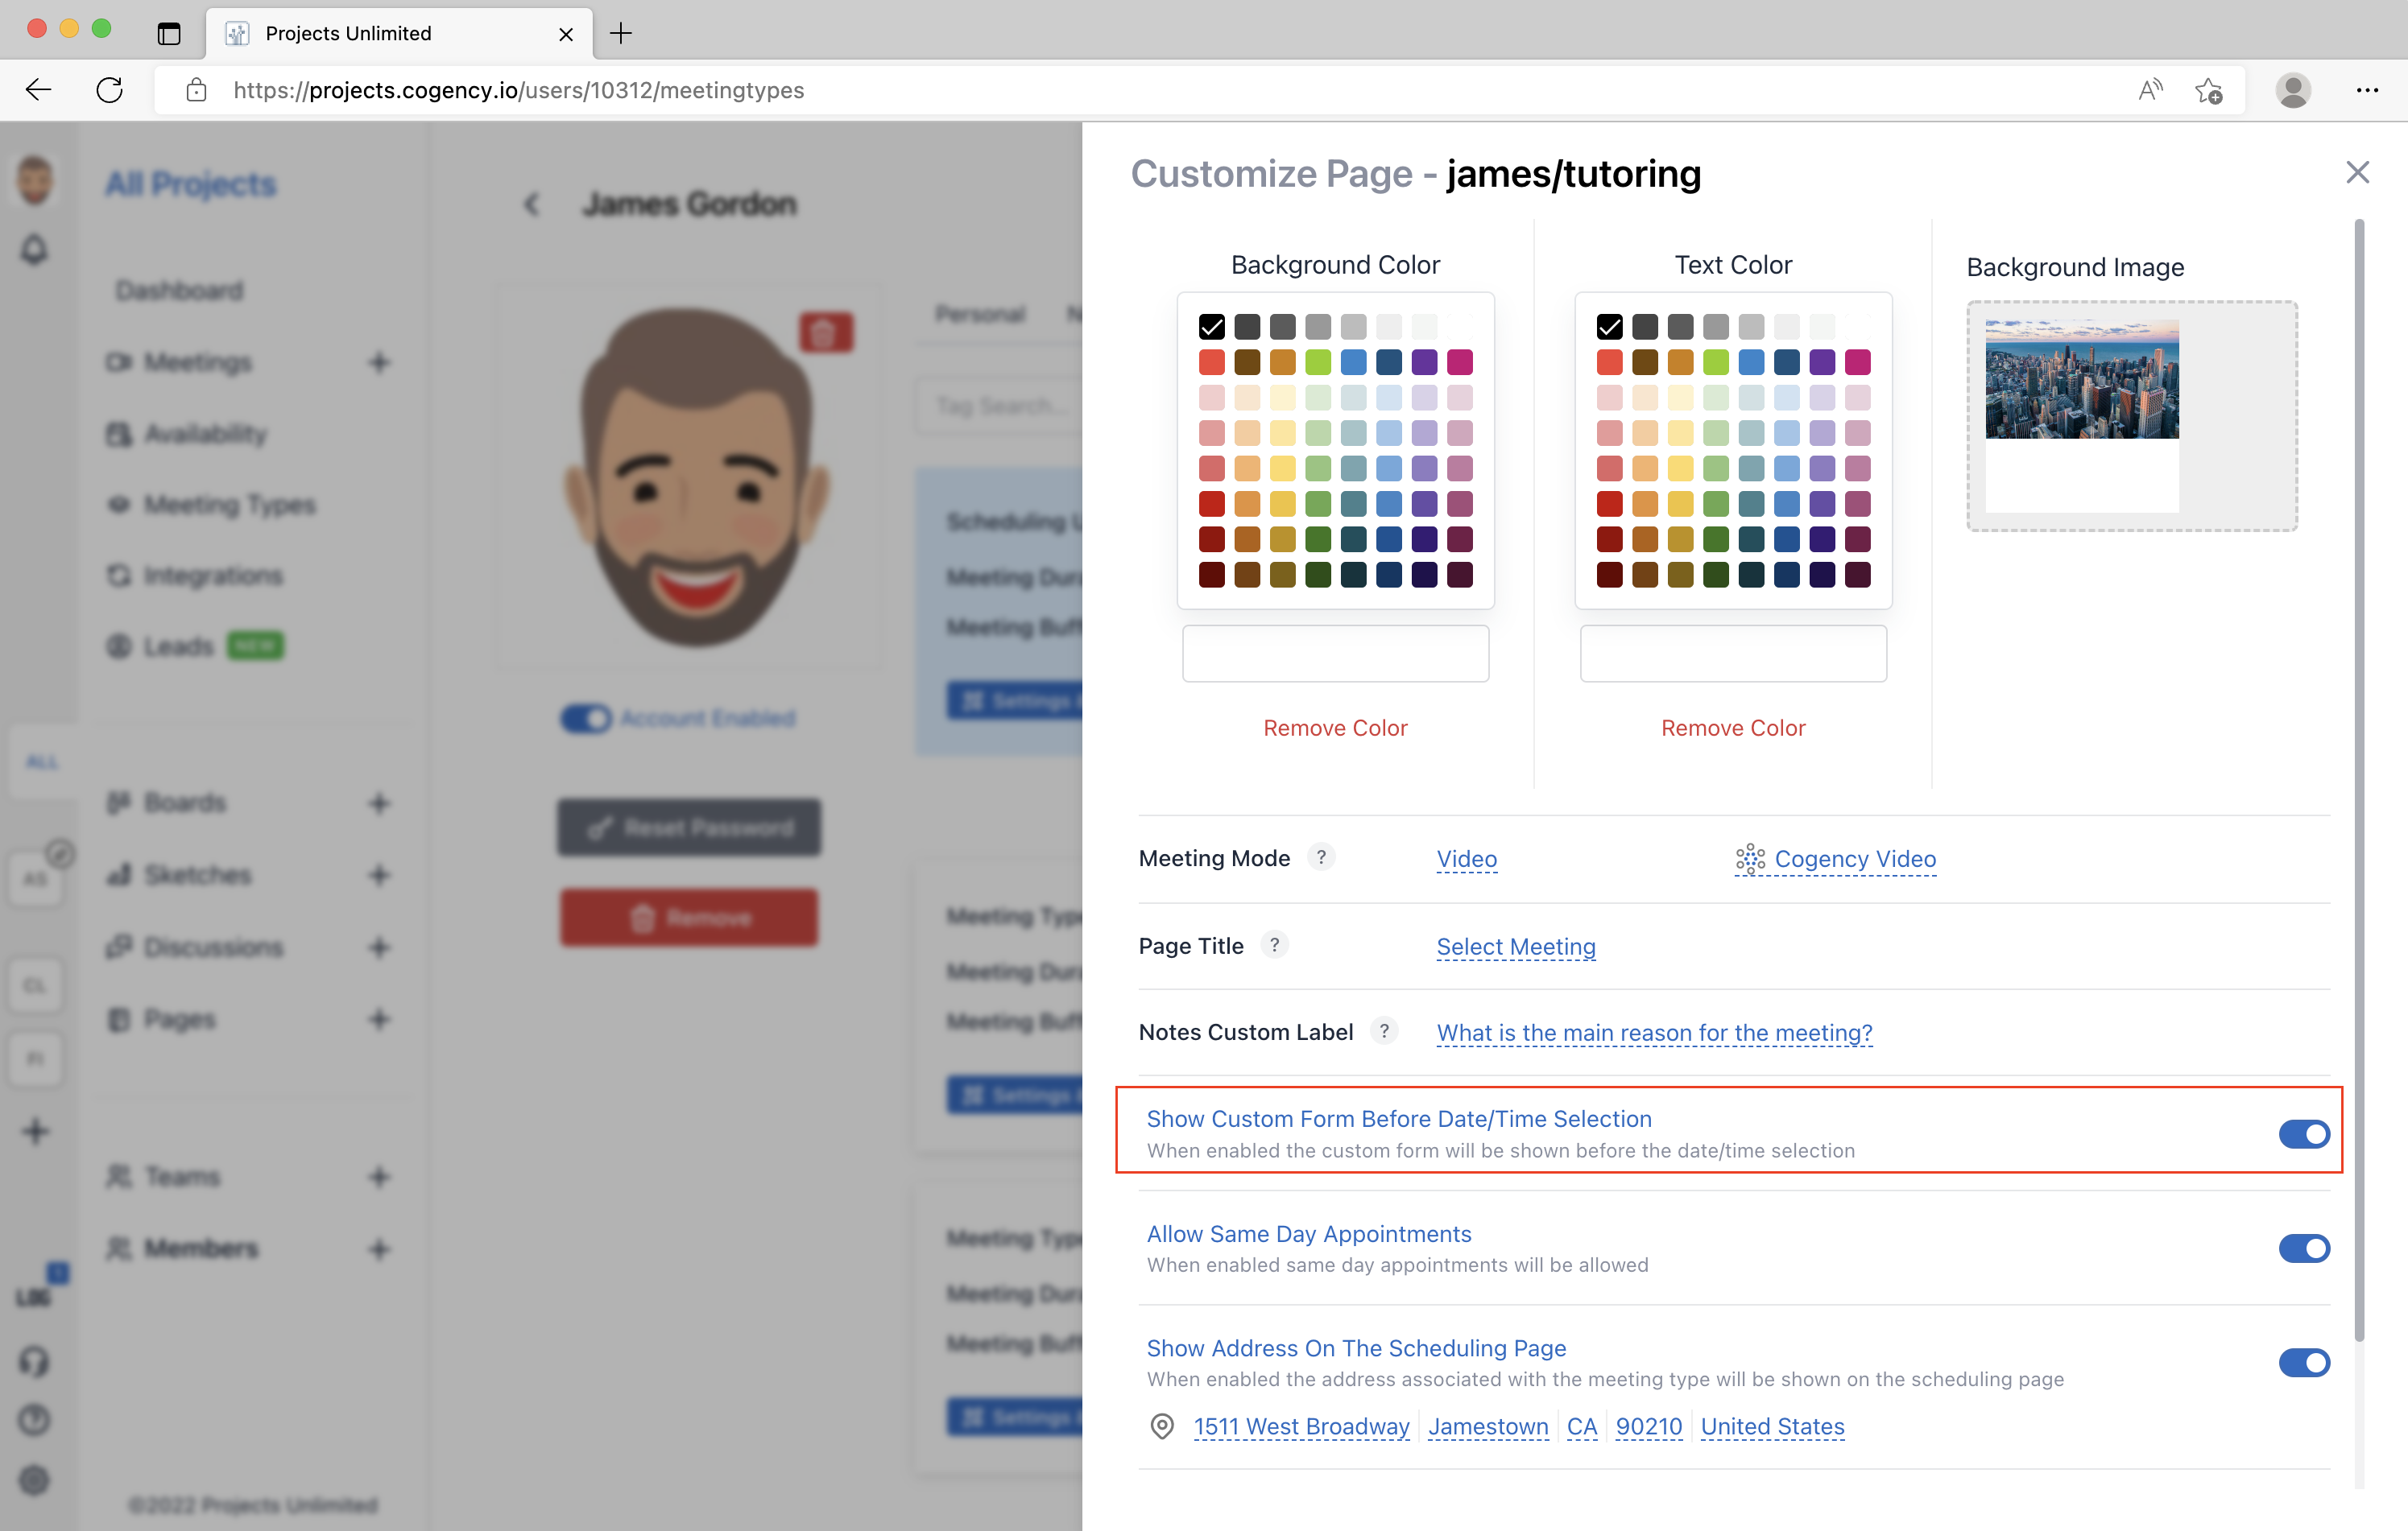Click the address location pin icon
The width and height of the screenshot is (2408, 1531).
[x=1162, y=1426]
